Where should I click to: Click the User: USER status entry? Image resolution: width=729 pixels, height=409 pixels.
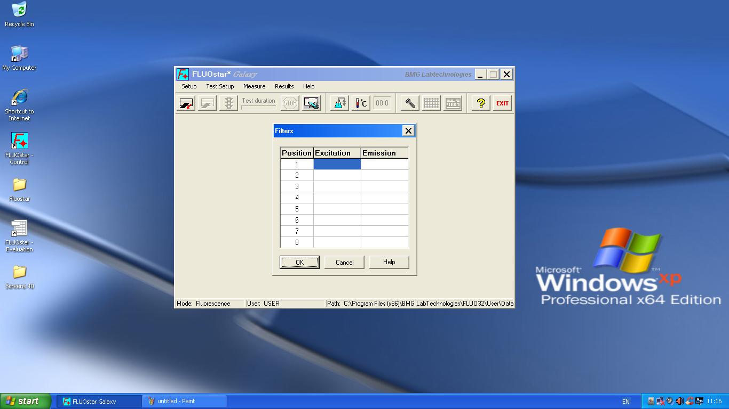pyautogui.click(x=285, y=304)
